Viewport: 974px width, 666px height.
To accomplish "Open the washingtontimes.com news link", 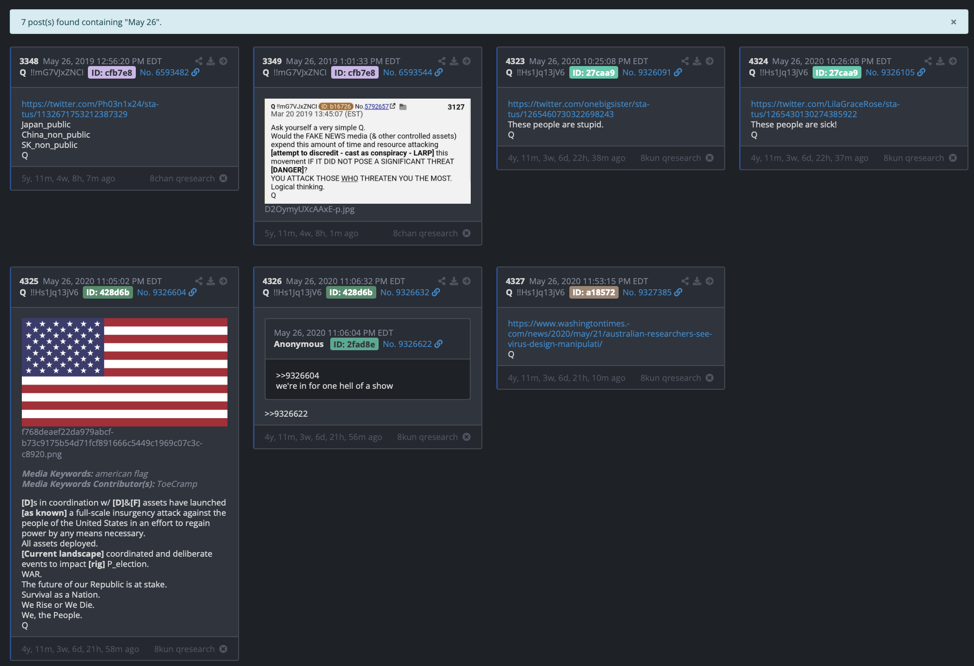I will [x=609, y=334].
